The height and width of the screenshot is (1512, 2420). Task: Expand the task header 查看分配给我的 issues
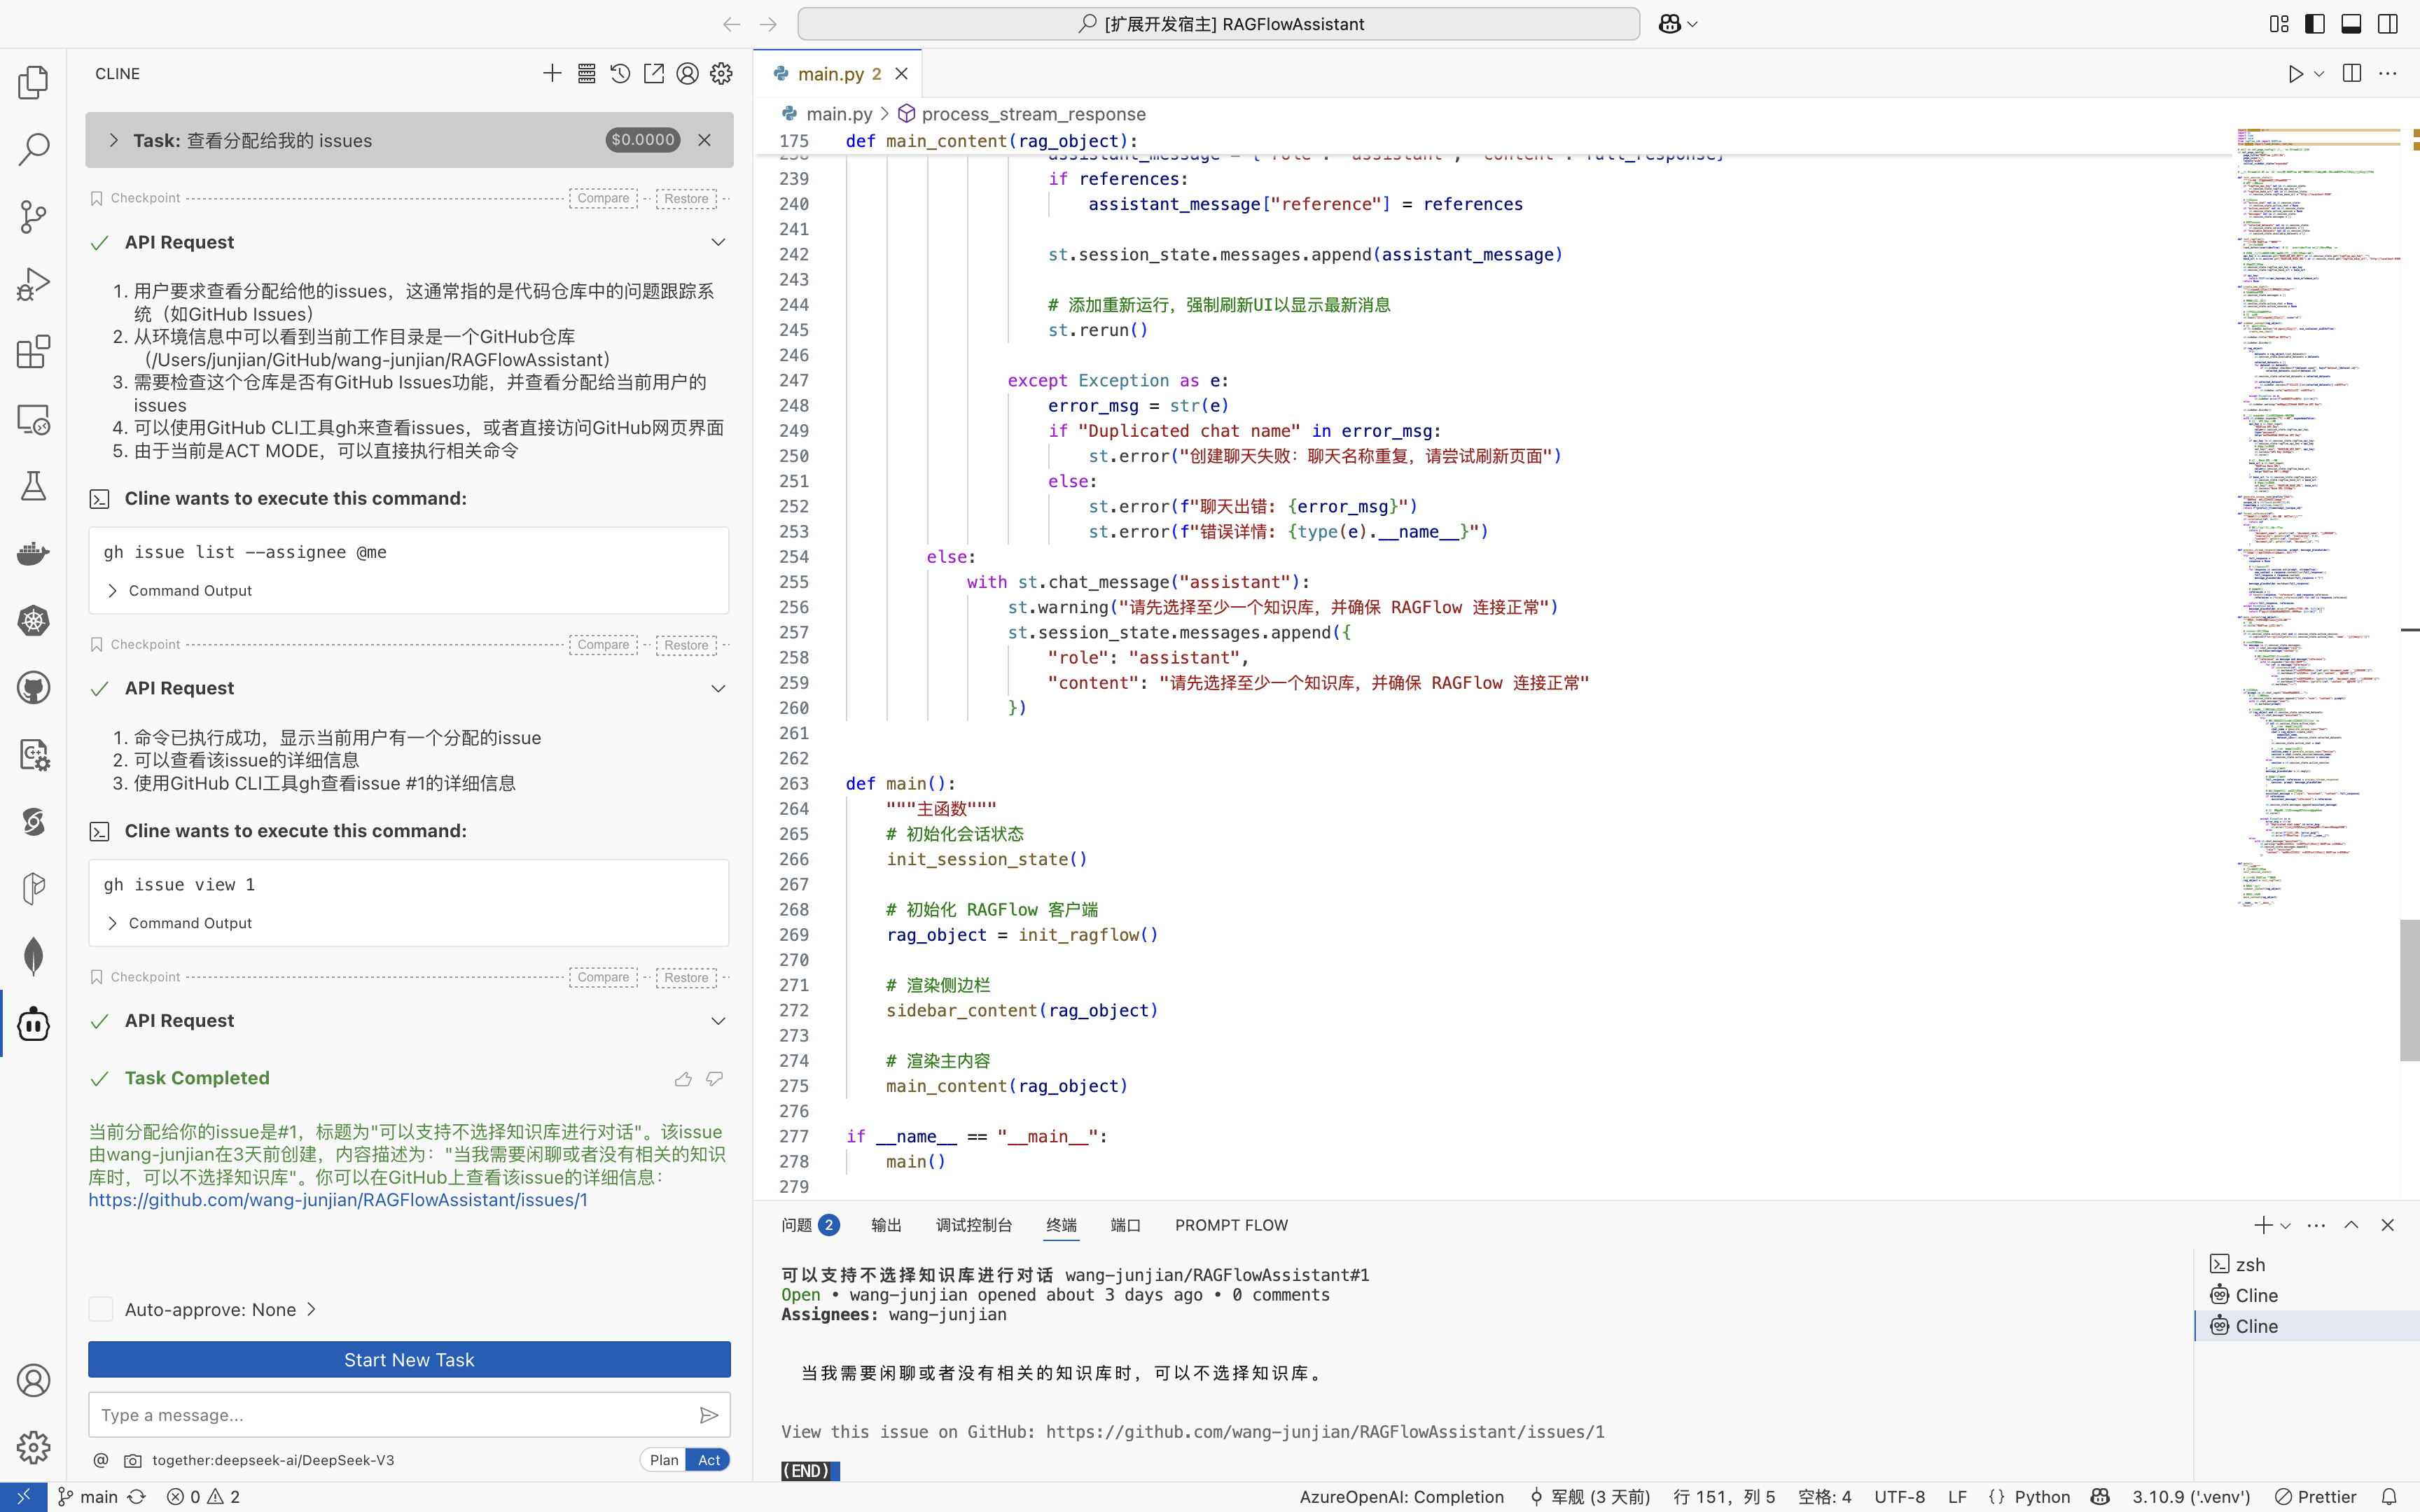[114, 140]
